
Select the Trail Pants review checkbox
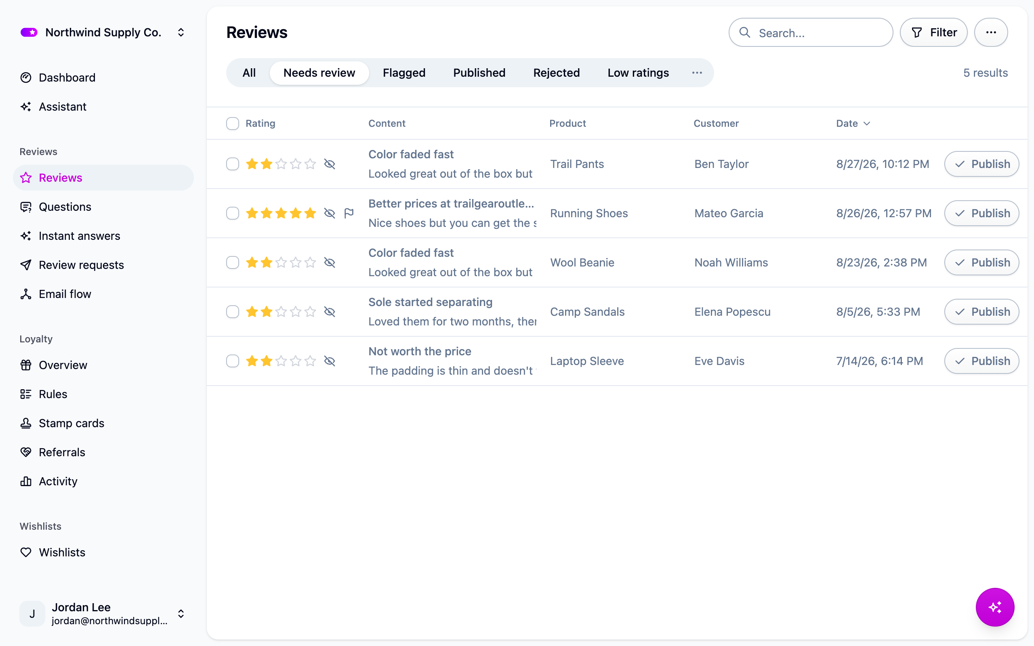[232, 164]
